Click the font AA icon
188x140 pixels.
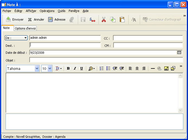(134, 19)
